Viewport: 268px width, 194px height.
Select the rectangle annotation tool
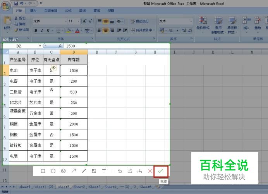coord(43,171)
